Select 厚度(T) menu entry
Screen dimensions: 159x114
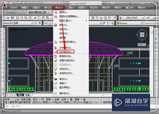[x=71, y=83]
